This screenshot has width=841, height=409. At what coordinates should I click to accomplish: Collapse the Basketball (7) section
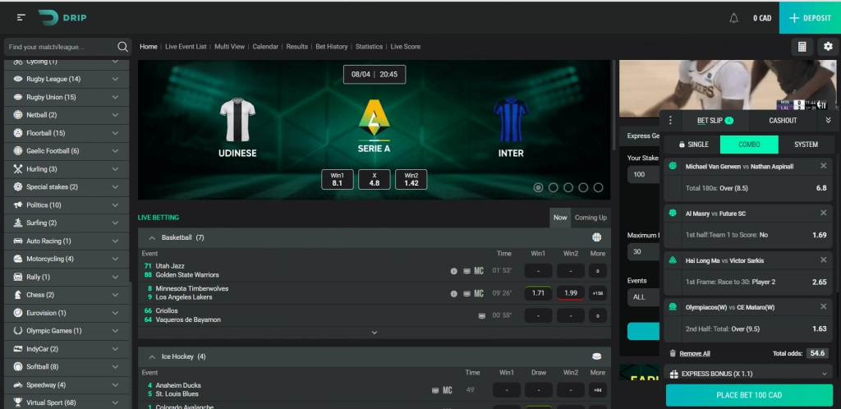pos(152,238)
